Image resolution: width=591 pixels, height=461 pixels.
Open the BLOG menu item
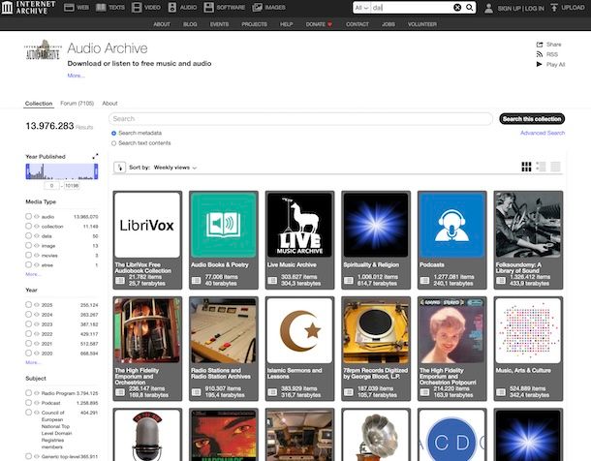pos(190,24)
